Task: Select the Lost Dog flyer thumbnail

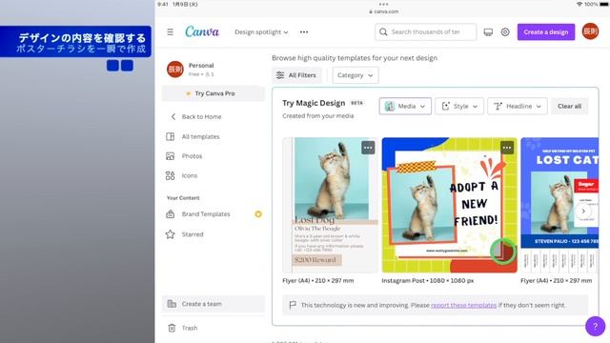Action: pos(330,205)
